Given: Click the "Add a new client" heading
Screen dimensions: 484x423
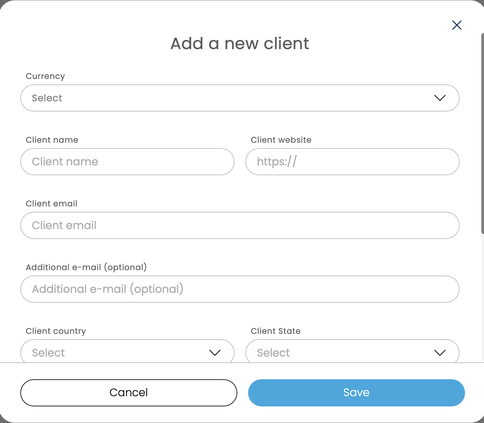Looking at the screenshot, I should pos(240,44).
